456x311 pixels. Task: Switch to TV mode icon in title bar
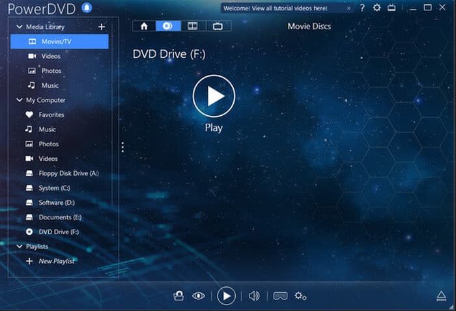392,8
